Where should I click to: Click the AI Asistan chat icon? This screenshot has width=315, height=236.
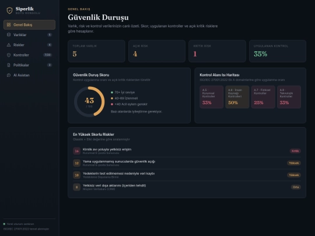(x=9, y=75)
